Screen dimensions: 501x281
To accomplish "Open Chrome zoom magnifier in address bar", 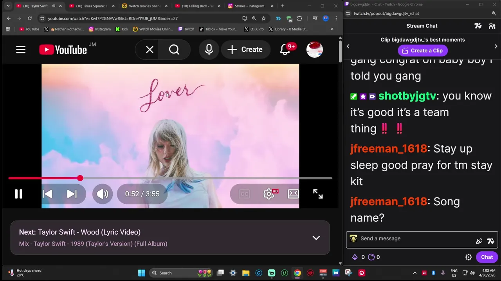I will (x=254, y=18).
